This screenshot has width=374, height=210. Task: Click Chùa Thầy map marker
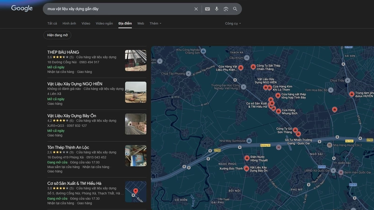tap(347, 80)
